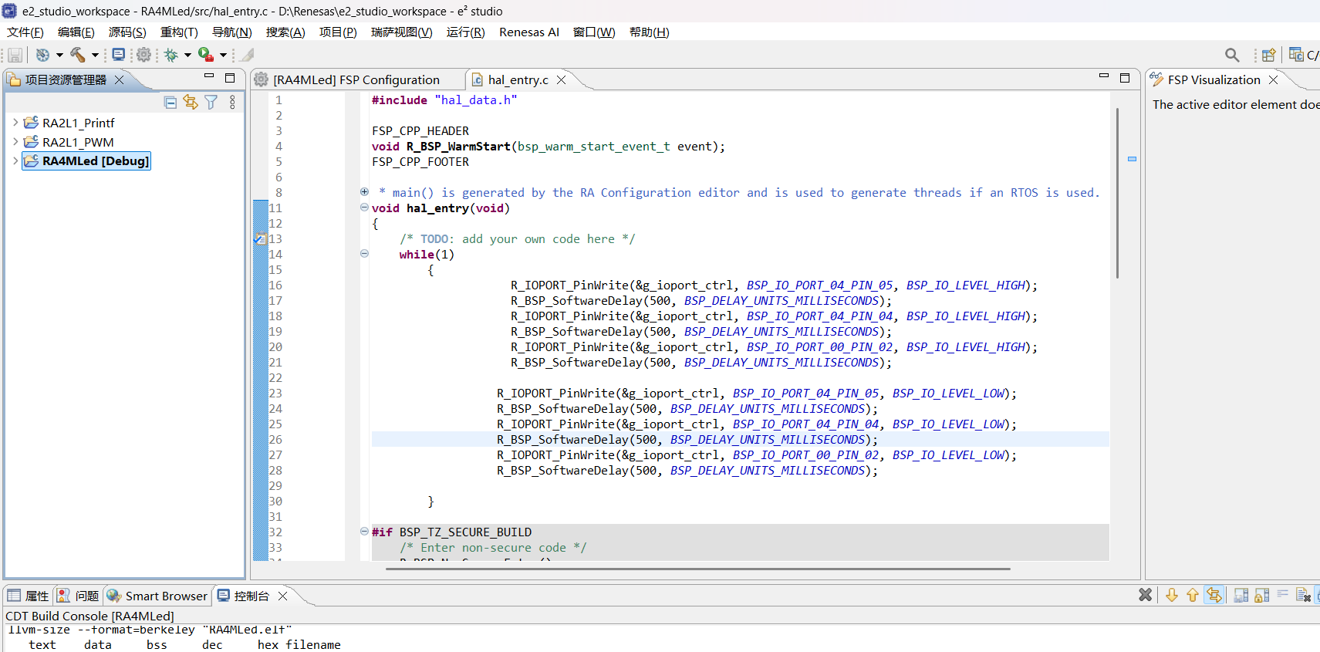Viewport: 1320px width, 652px height.
Task: Fold the hal_entry function at line 11
Action: (x=364, y=208)
